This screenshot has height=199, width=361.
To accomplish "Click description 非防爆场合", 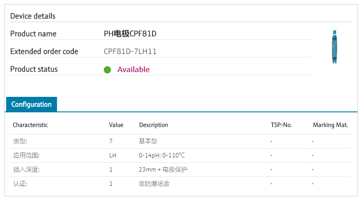I will [154, 184].
